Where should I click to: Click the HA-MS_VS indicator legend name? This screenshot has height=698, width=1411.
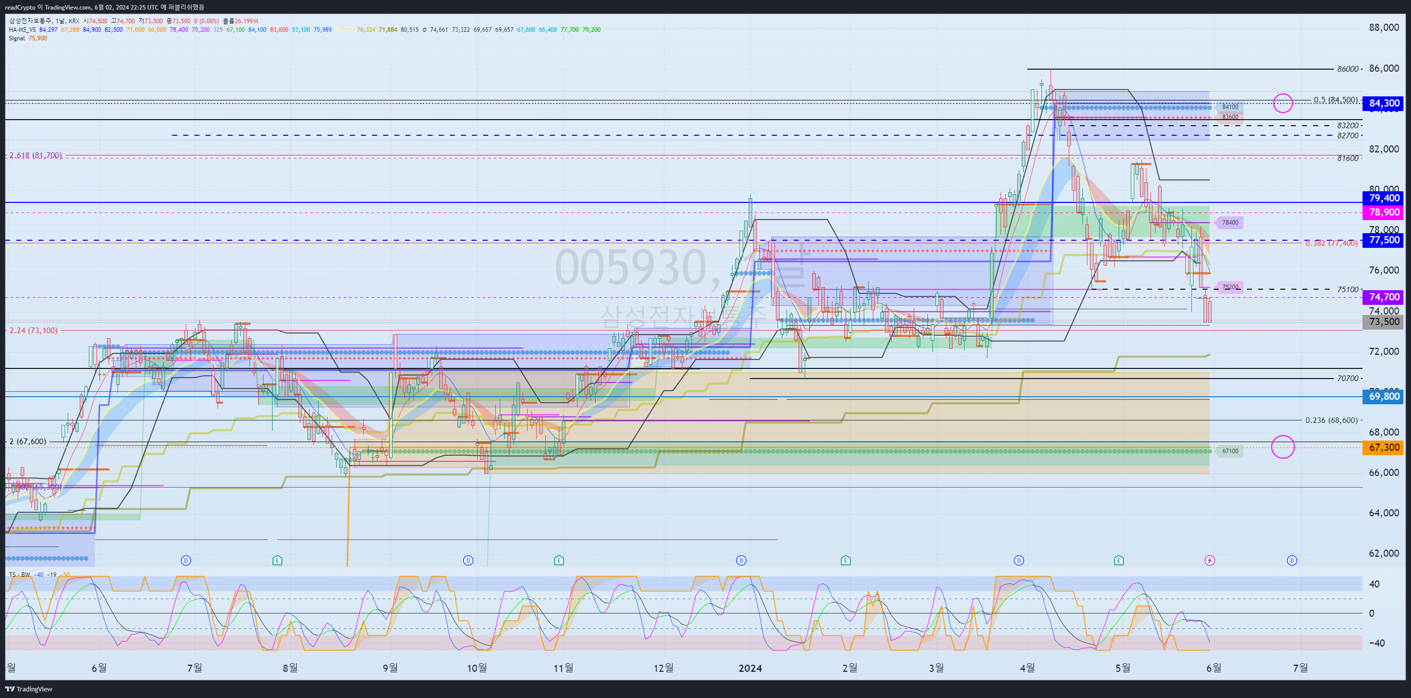point(22,30)
